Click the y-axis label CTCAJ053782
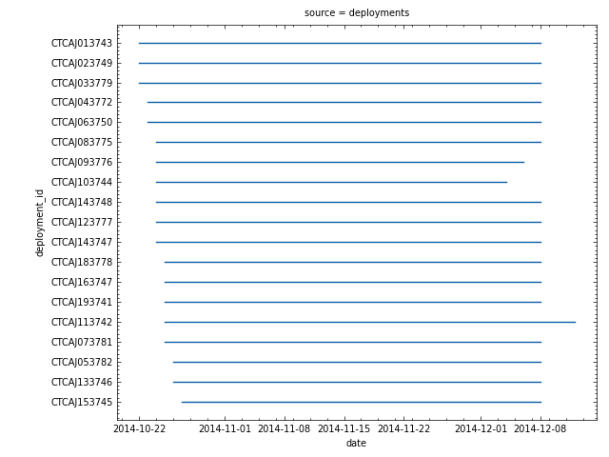The height and width of the screenshot is (457, 609). pos(82,362)
